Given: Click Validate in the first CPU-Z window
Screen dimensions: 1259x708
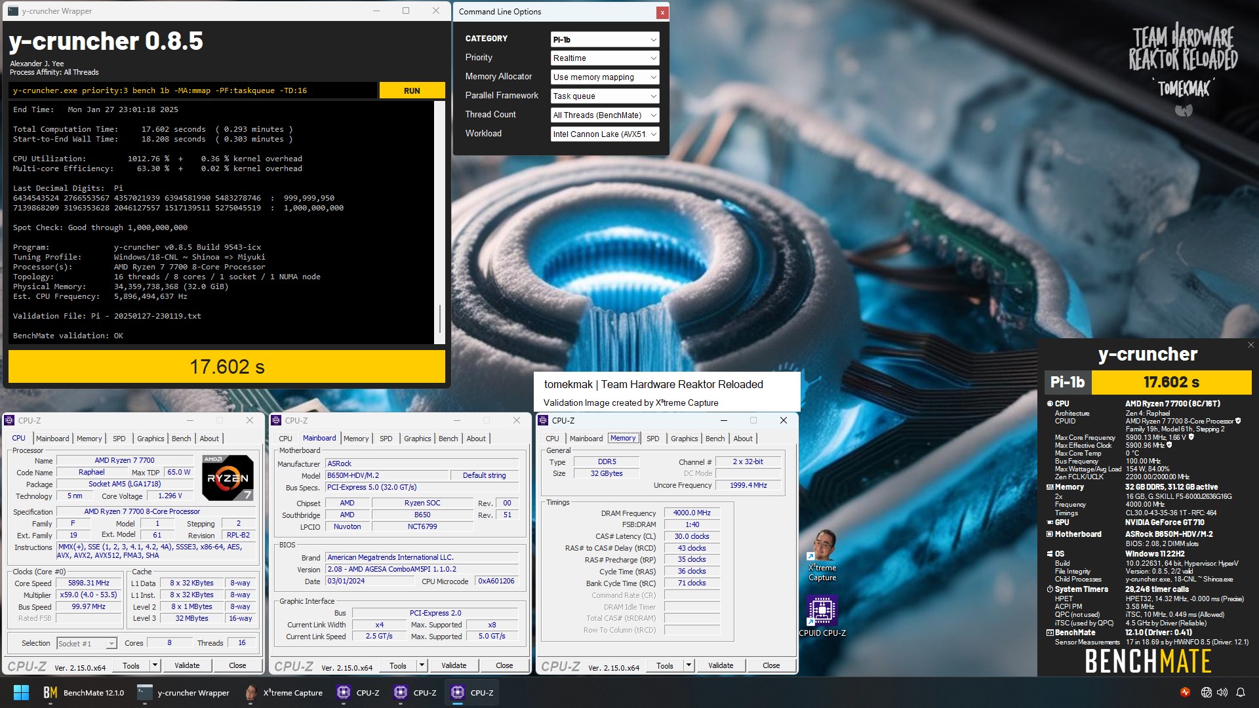Looking at the screenshot, I should tap(187, 665).
